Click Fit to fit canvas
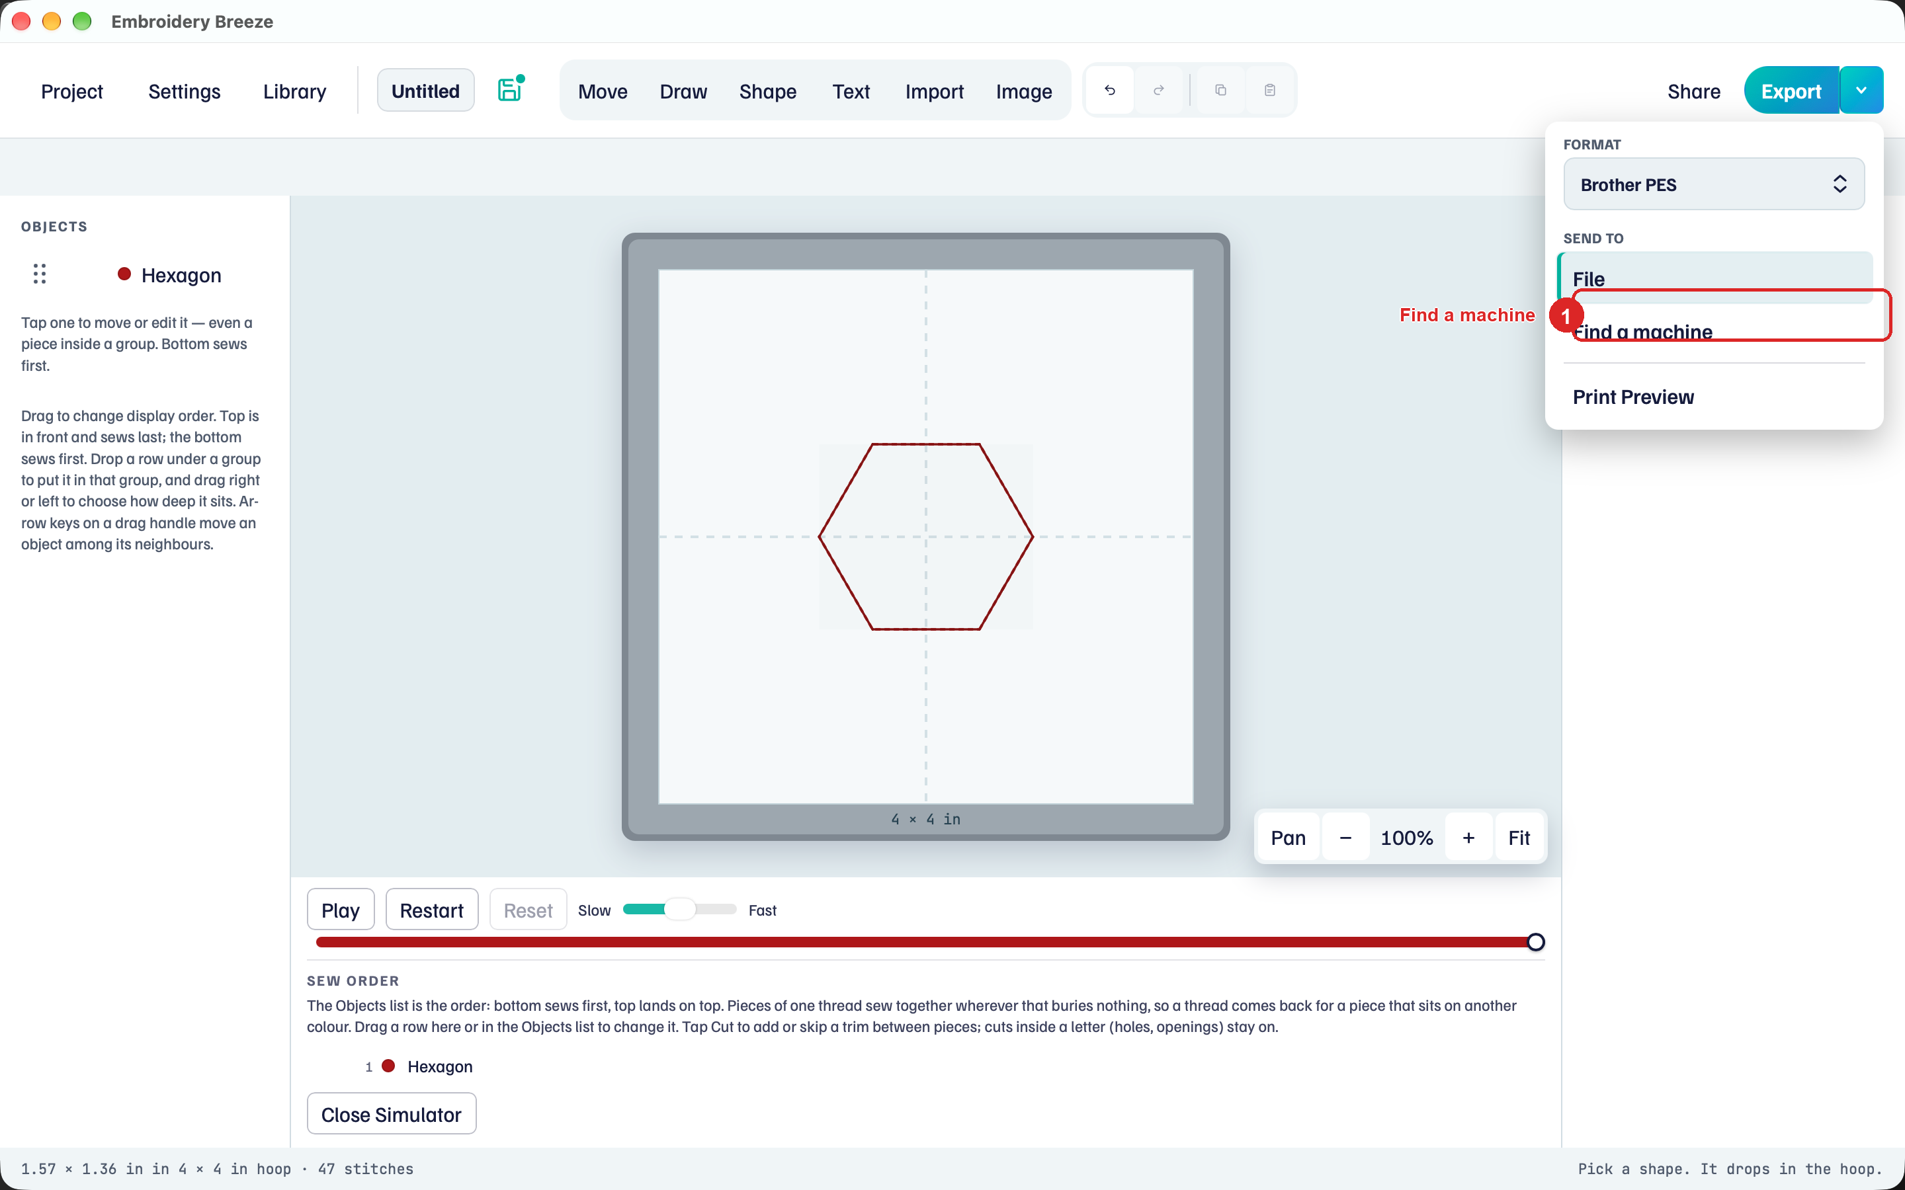1905x1190 pixels. (x=1519, y=838)
